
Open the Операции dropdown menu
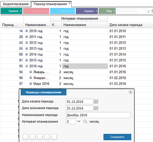[x=63, y=11]
